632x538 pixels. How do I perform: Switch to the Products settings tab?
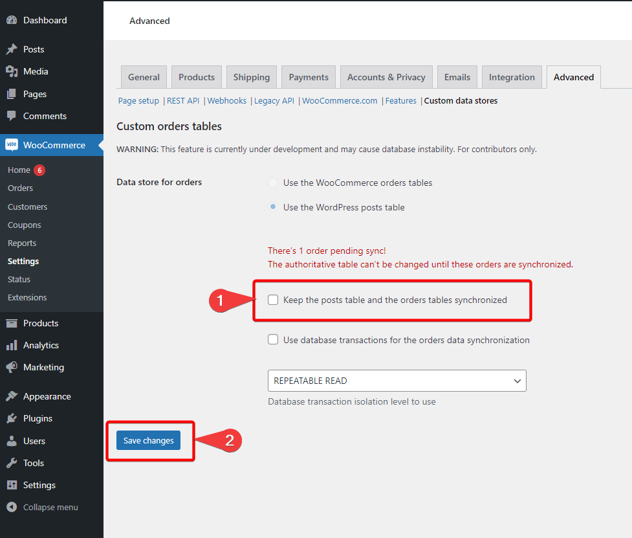197,77
